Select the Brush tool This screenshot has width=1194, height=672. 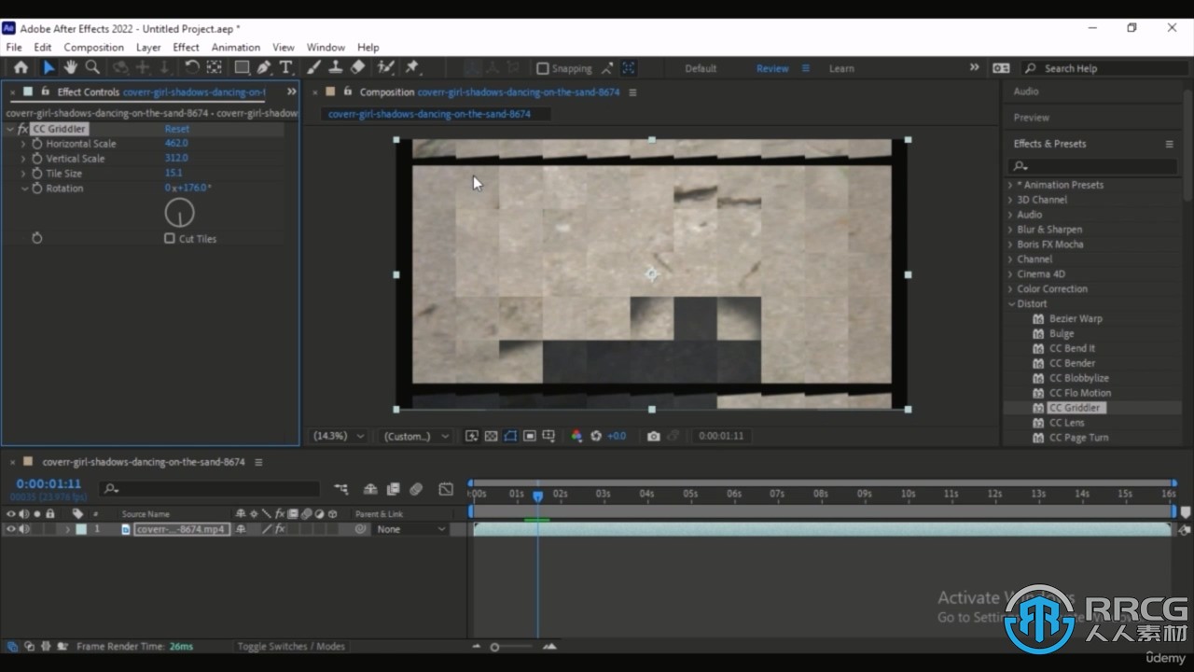(x=313, y=67)
